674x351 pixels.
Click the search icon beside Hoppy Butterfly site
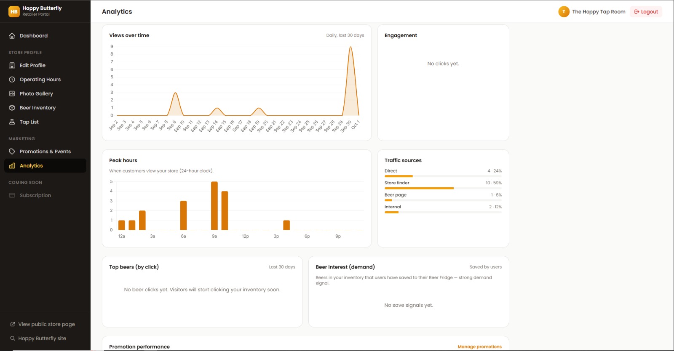click(13, 338)
